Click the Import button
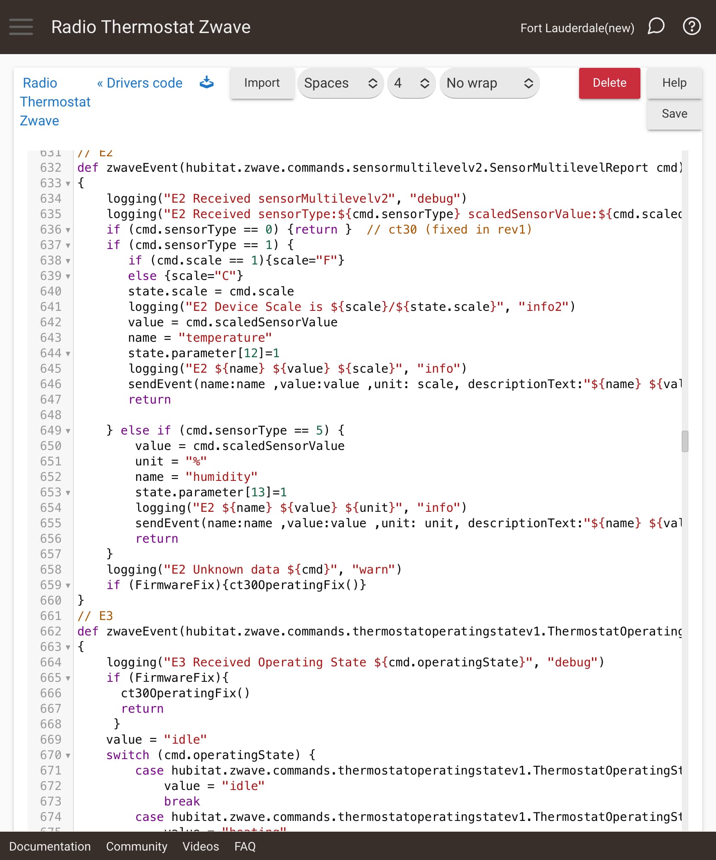 [261, 83]
